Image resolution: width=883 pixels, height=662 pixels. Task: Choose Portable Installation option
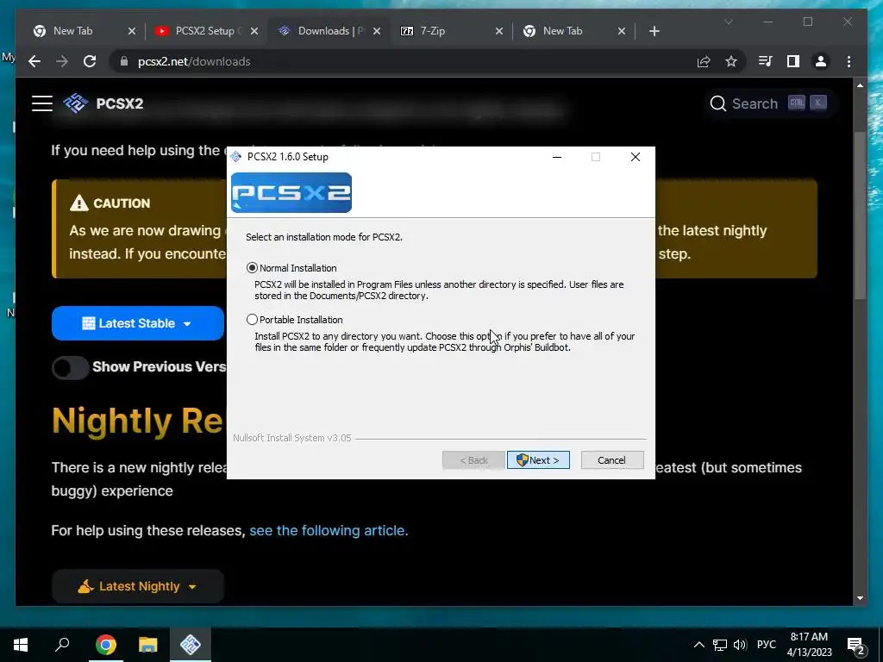[253, 320]
